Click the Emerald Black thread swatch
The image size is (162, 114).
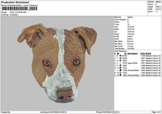(x=120, y=70)
